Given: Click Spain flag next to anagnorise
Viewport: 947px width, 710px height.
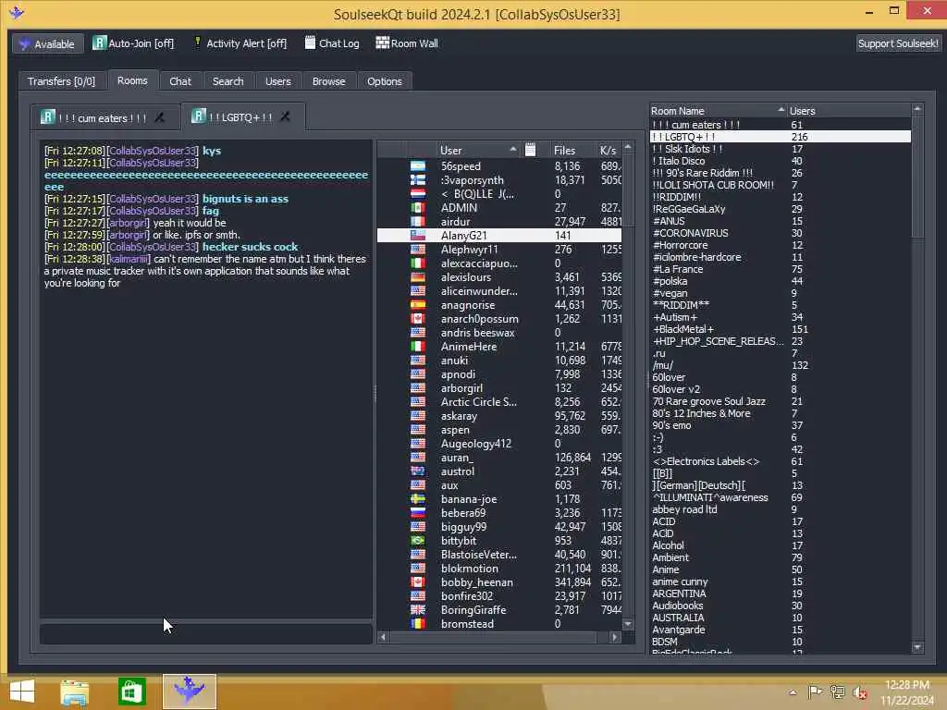Looking at the screenshot, I should [417, 305].
